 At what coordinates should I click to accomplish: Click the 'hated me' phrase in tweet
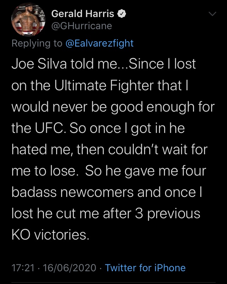coord(41,150)
